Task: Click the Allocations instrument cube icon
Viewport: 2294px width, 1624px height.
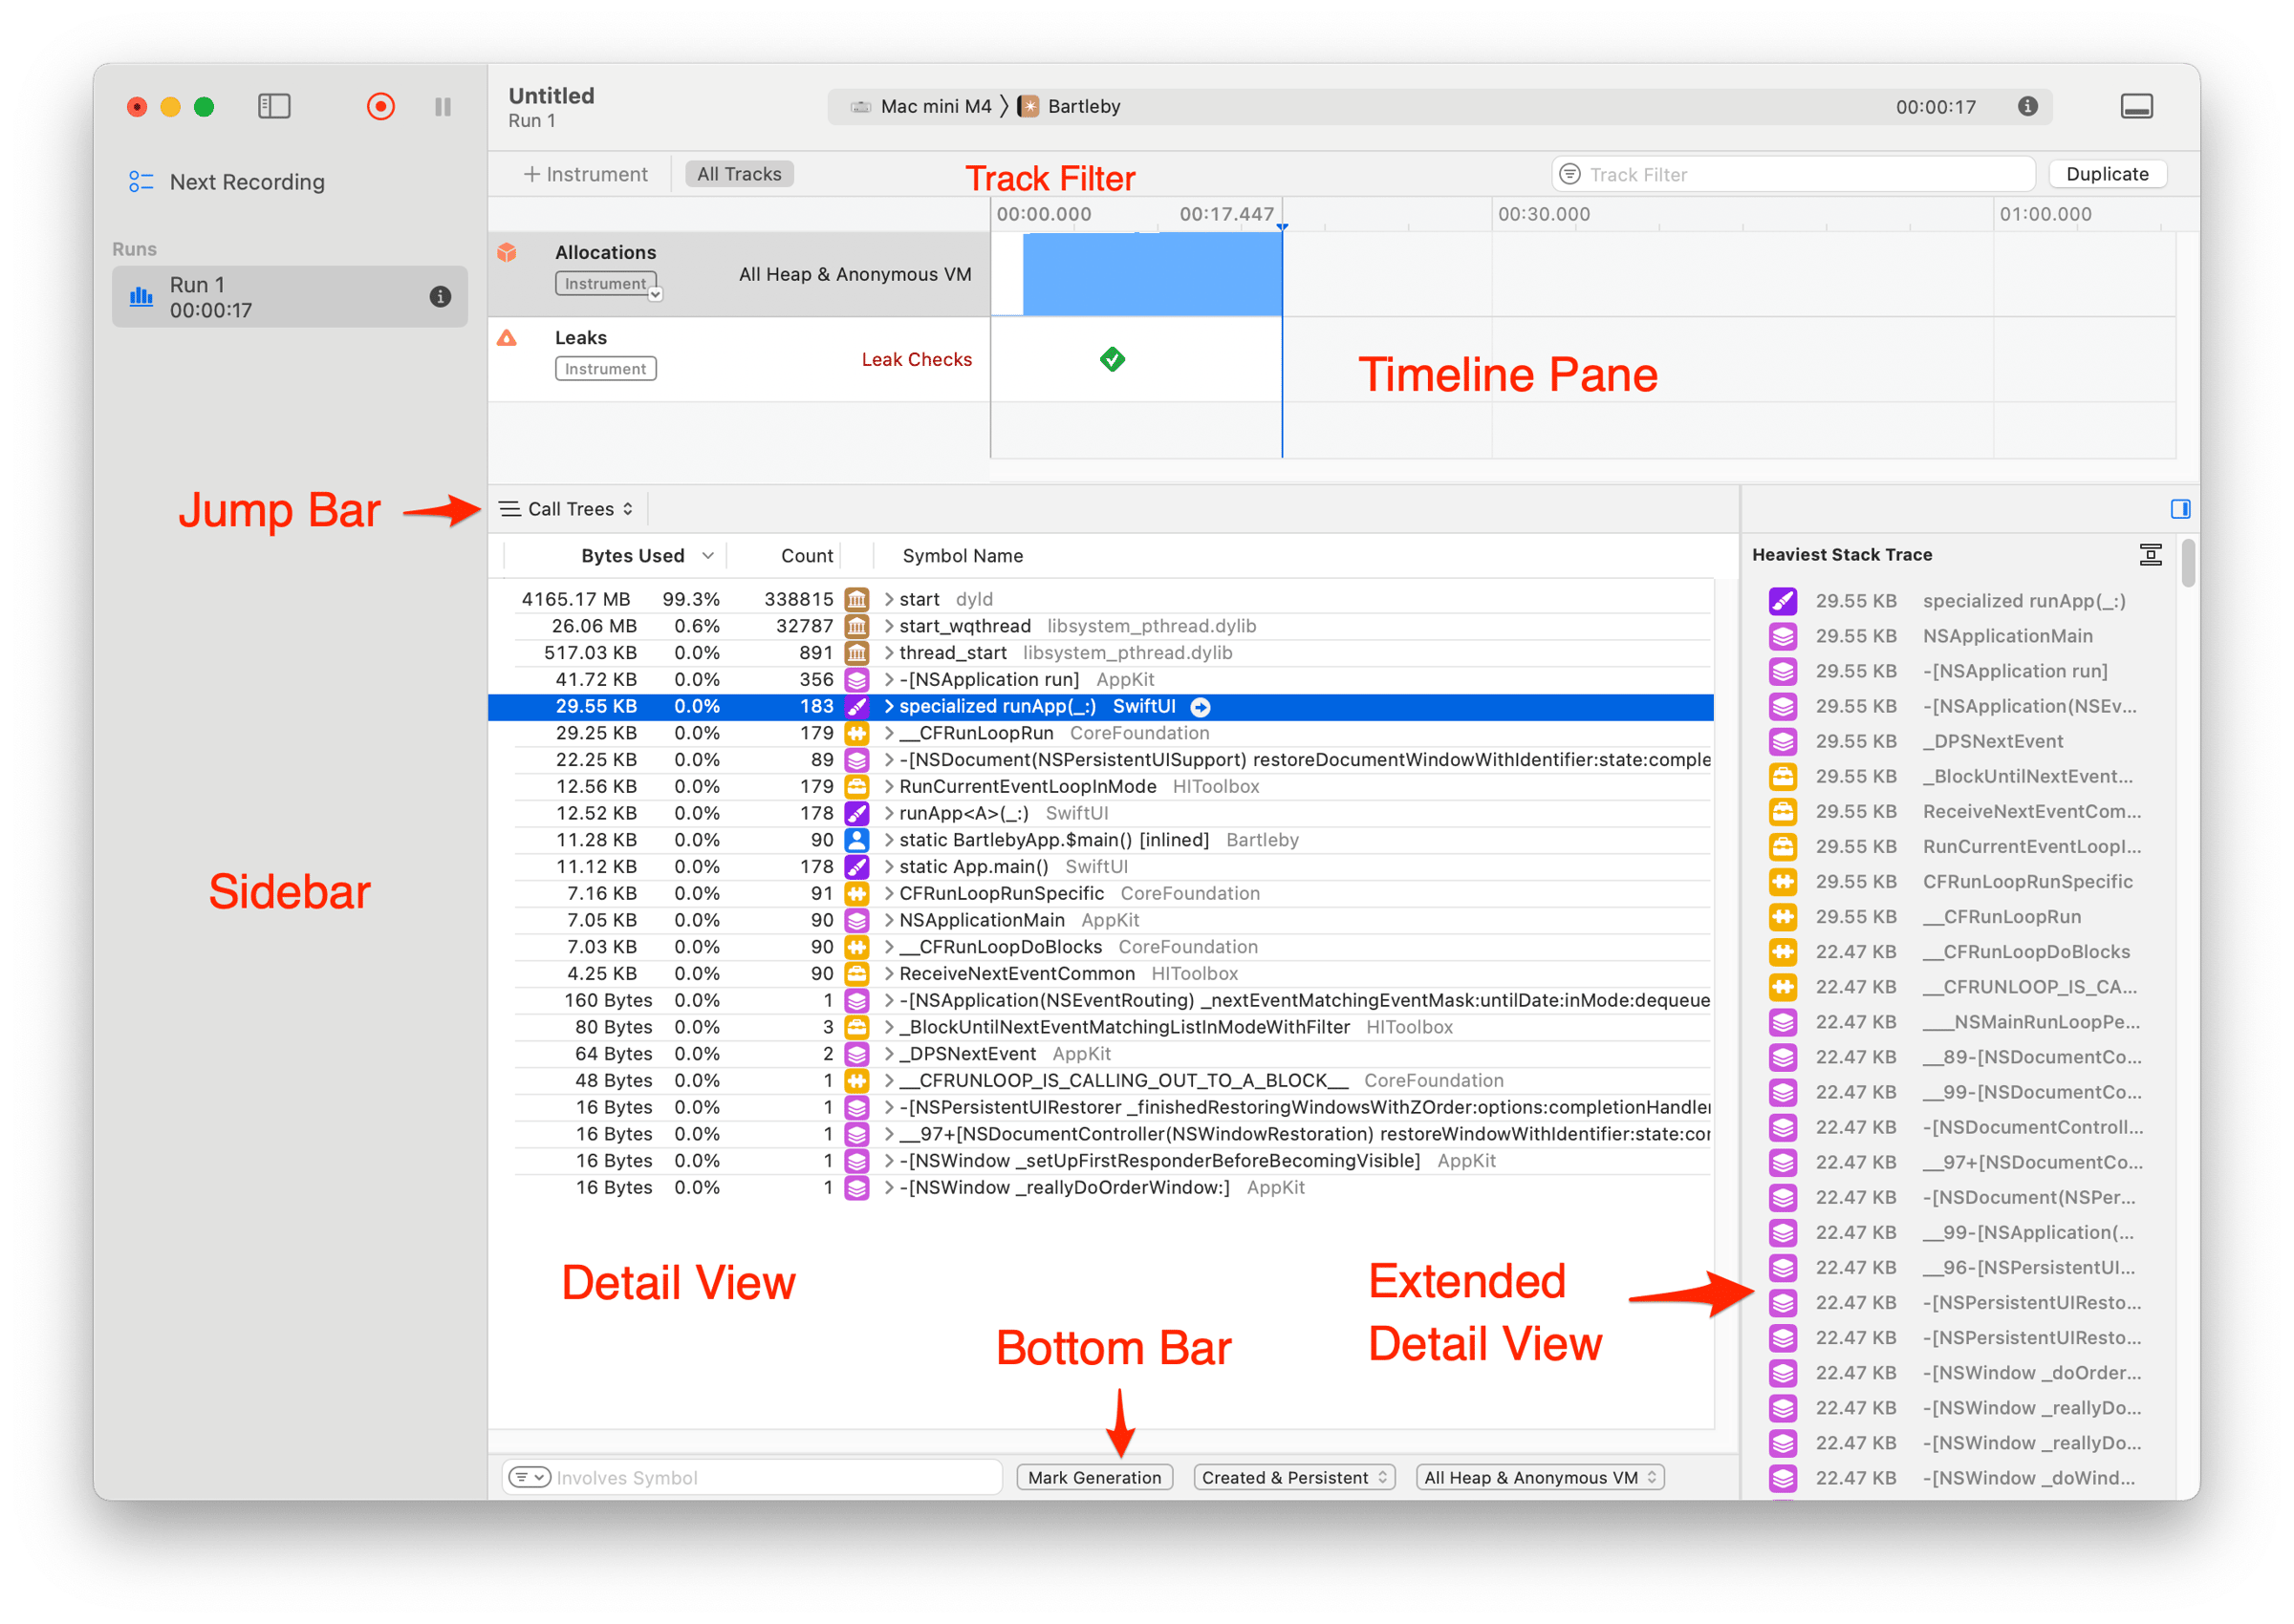Action: [508, 252]
